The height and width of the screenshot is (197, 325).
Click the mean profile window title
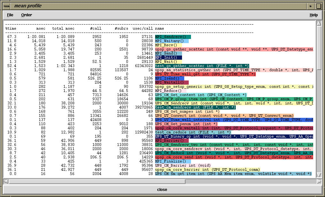28,6
